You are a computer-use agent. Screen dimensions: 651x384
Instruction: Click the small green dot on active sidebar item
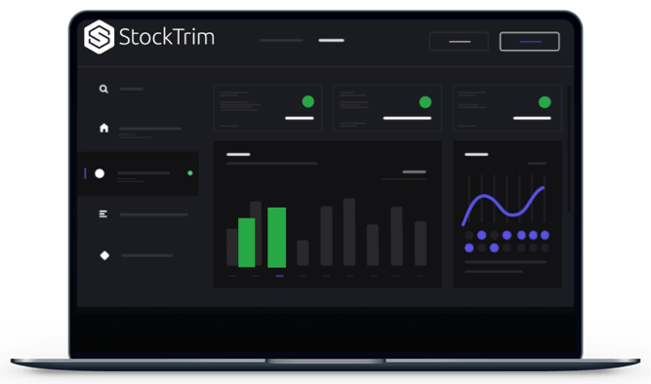pyautogui.click(x=190, y=173)
